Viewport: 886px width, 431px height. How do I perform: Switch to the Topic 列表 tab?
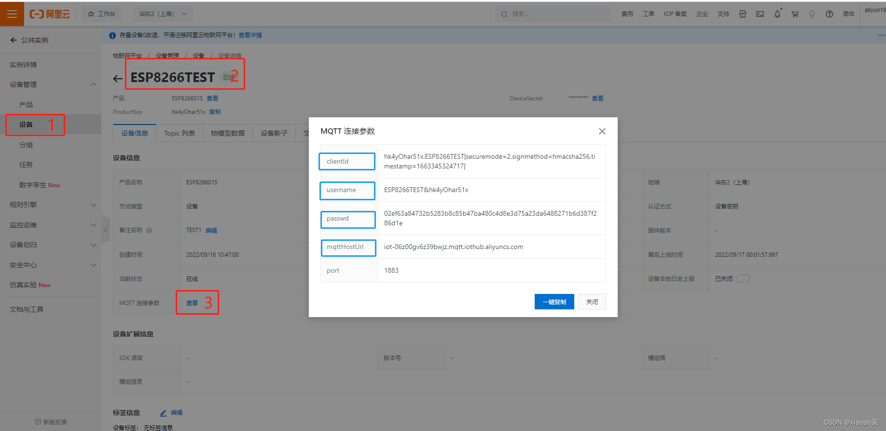[180, 133]
